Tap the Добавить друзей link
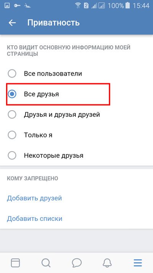Viewport: 153px width, 273px height. pyautogui.click(x=34, y=198)
